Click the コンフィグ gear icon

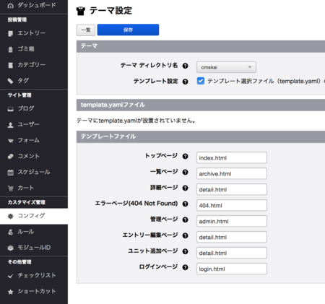tap(10, 216)
